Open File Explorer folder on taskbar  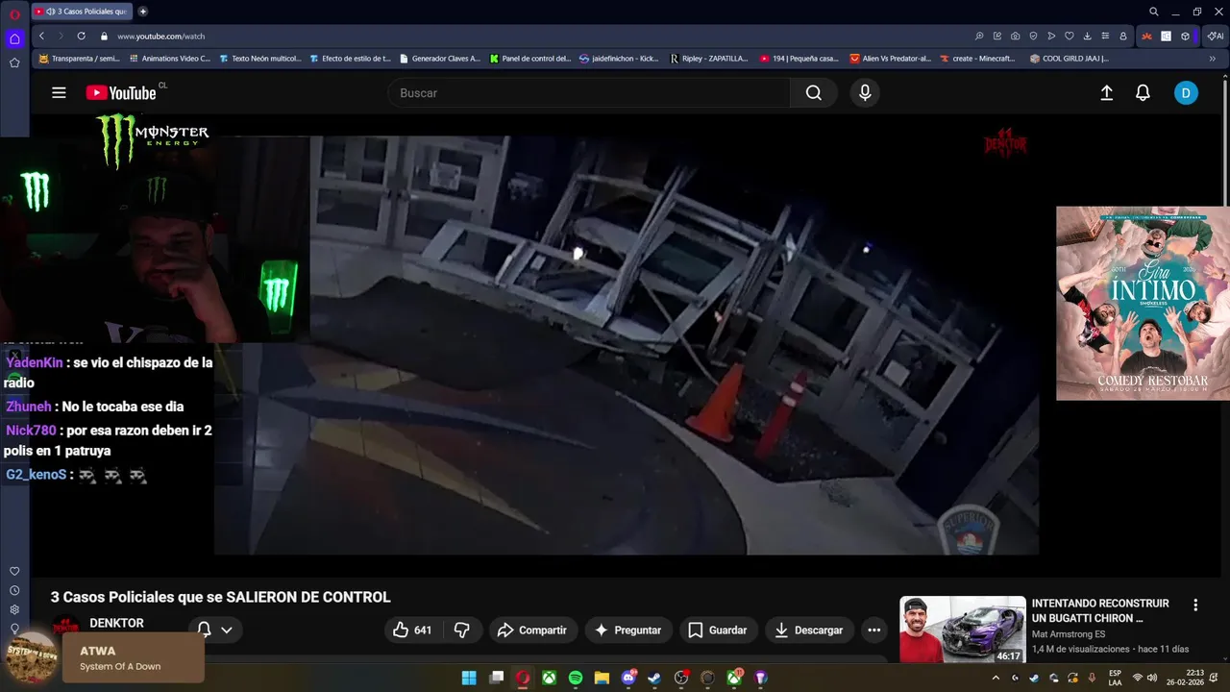coord(602,678)
